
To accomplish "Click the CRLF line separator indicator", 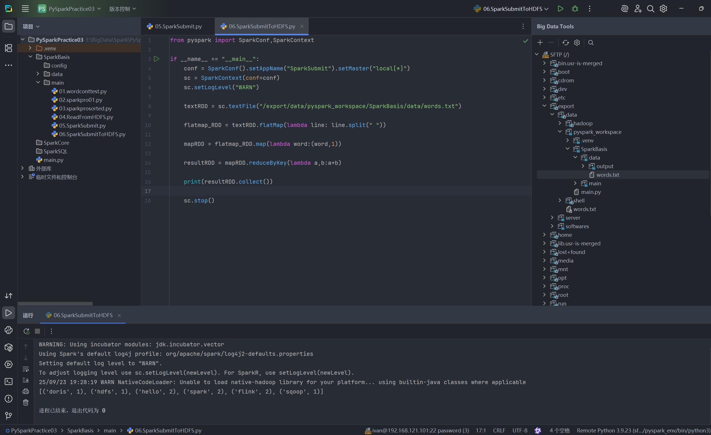I will tap(499, 430).
